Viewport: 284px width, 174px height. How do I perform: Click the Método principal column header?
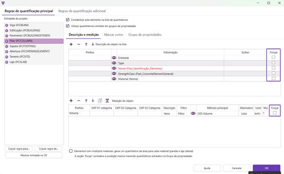217,108
